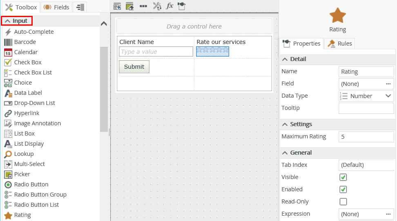Check the Read-Only checkbox
The height and width of the screenshot is (221, 397).
[343, 201]
